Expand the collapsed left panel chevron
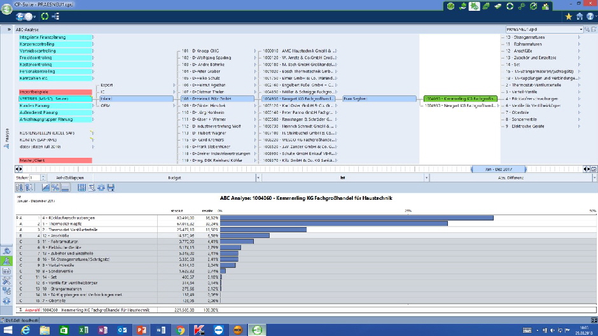 [9, 29]
